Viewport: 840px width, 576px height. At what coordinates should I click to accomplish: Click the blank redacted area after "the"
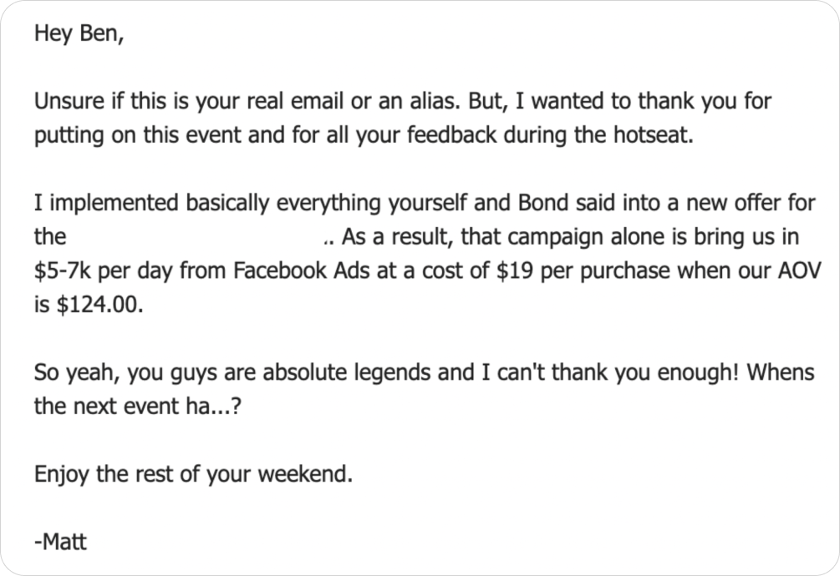pos(194,238)
